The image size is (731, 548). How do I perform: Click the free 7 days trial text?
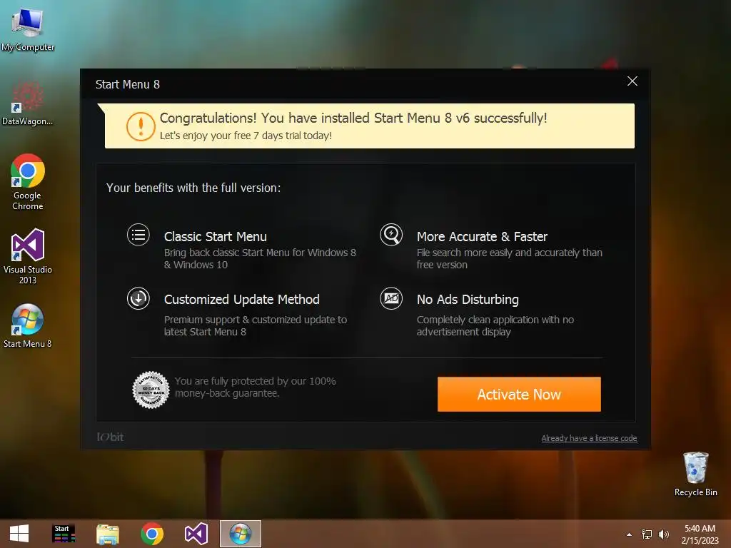point(246,136)
